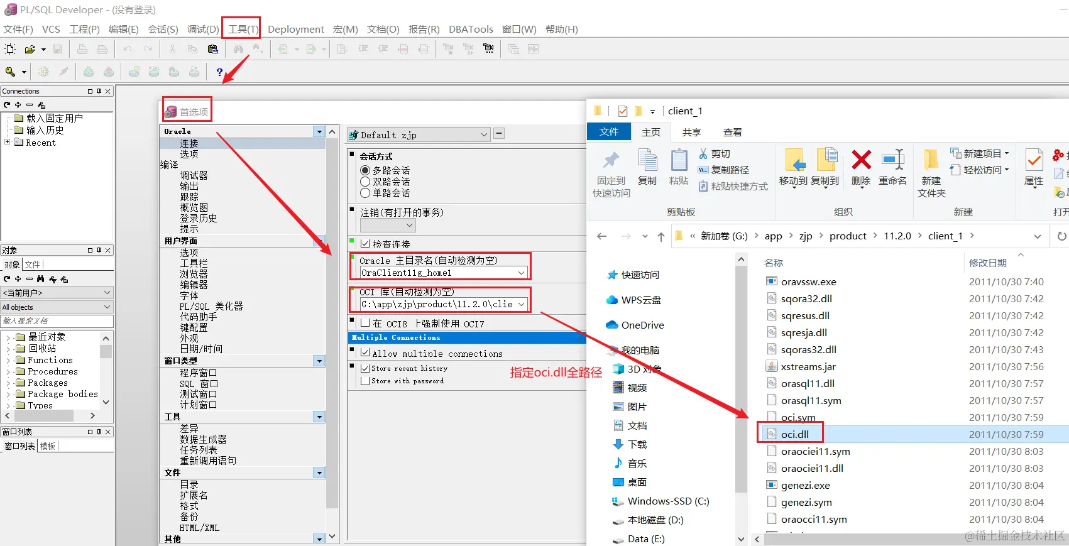
Task: Open the 当前用户 dropdown in object browser
Action: point(107,293)
